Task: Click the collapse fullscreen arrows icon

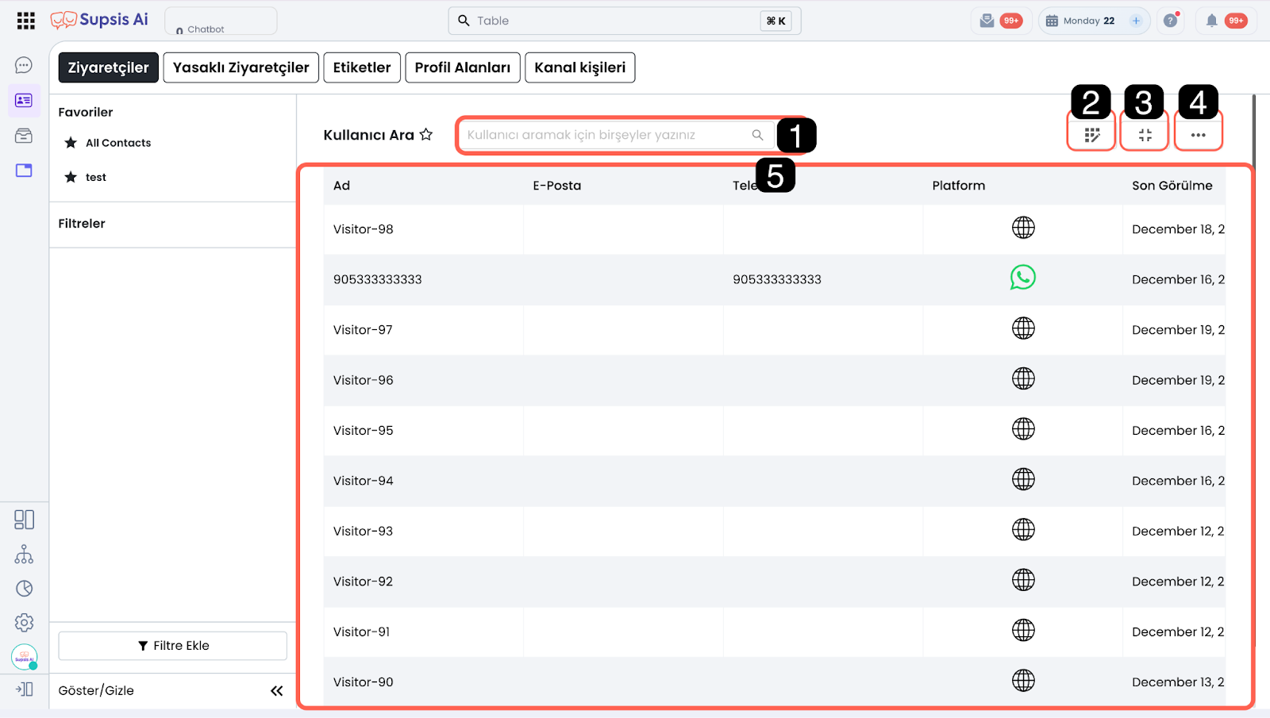Action: (1145, 135)
